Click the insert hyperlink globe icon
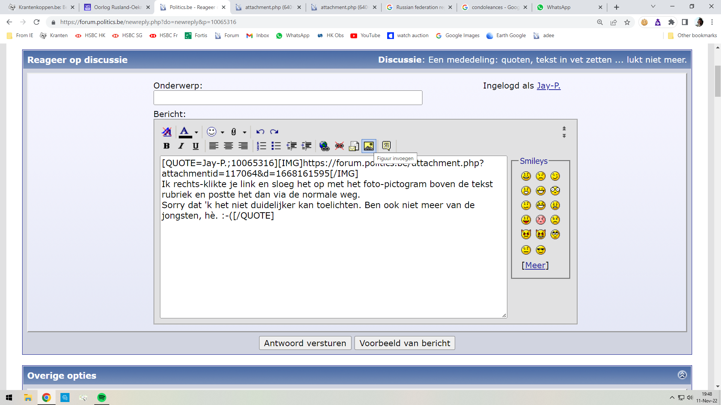Viewport: 721px width, 405px height. point(324,146)
